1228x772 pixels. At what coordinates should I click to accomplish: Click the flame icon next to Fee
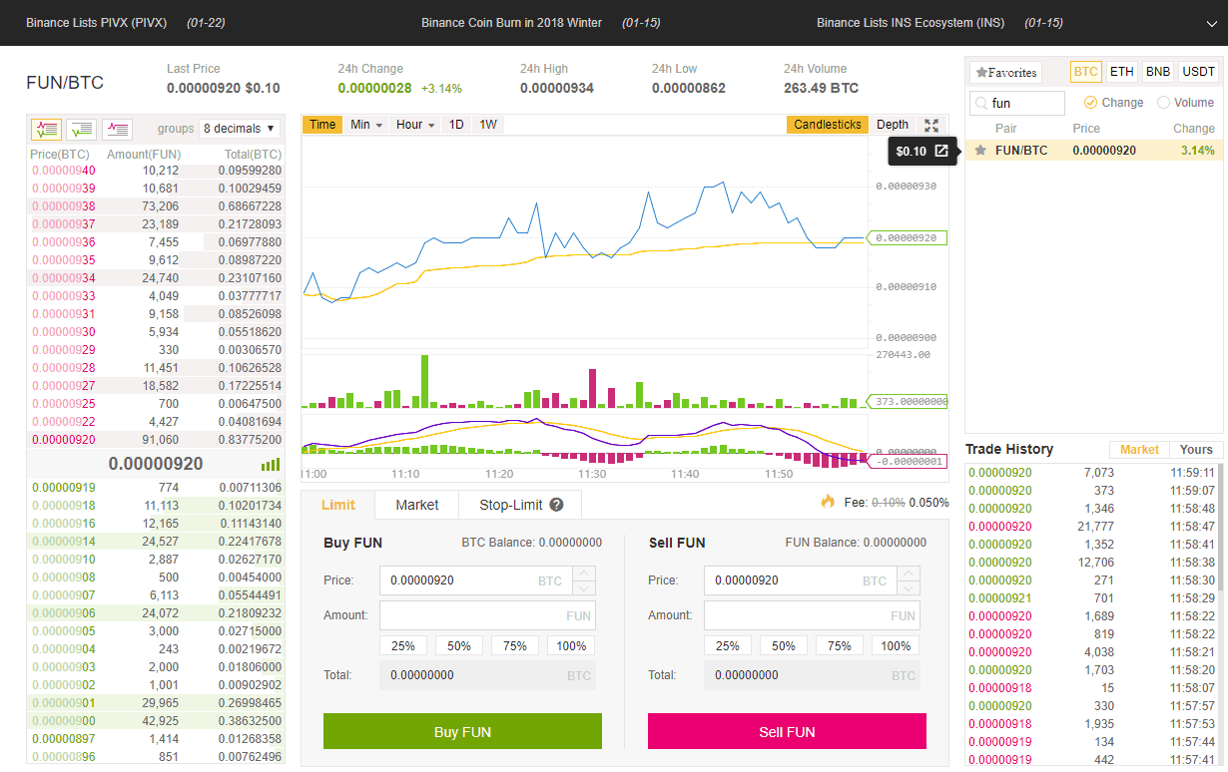click(828, 502)
